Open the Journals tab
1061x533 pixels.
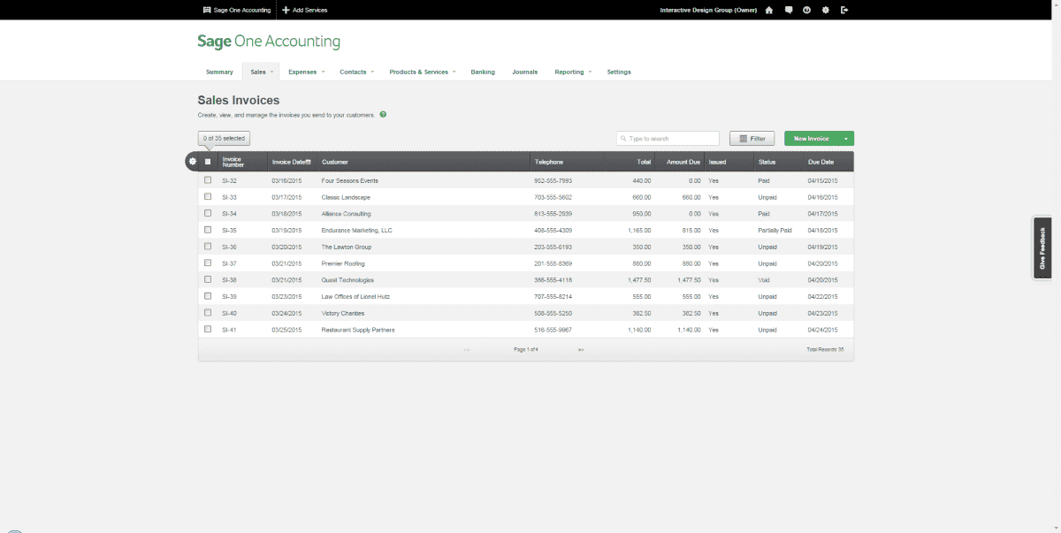[x=524, y=72]
